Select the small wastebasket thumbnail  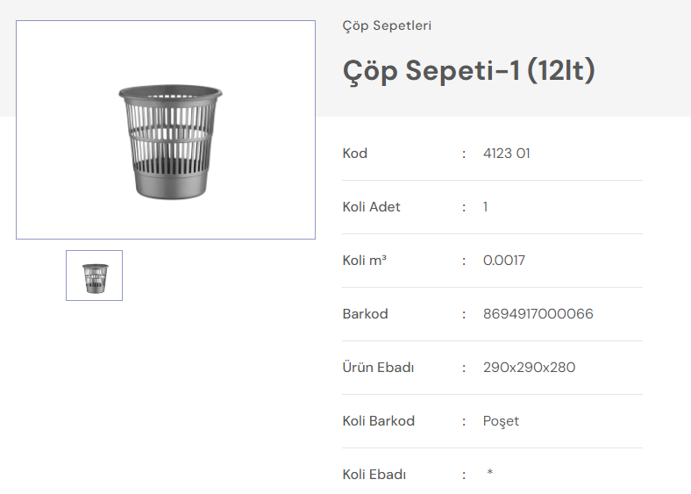click(x=94, y=276)
